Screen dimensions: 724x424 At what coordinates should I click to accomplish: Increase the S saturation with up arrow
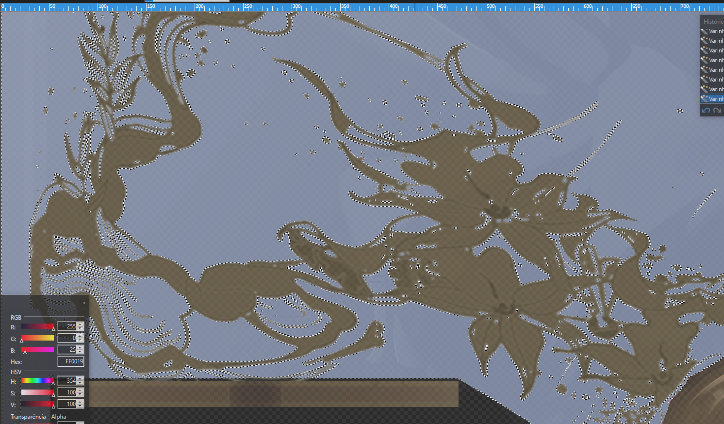[81, 390]
